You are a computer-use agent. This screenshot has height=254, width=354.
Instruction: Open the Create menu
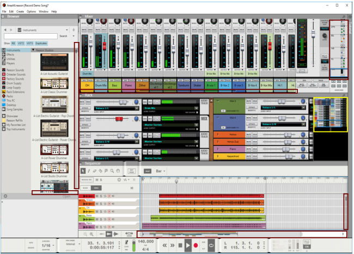(20, 11)
